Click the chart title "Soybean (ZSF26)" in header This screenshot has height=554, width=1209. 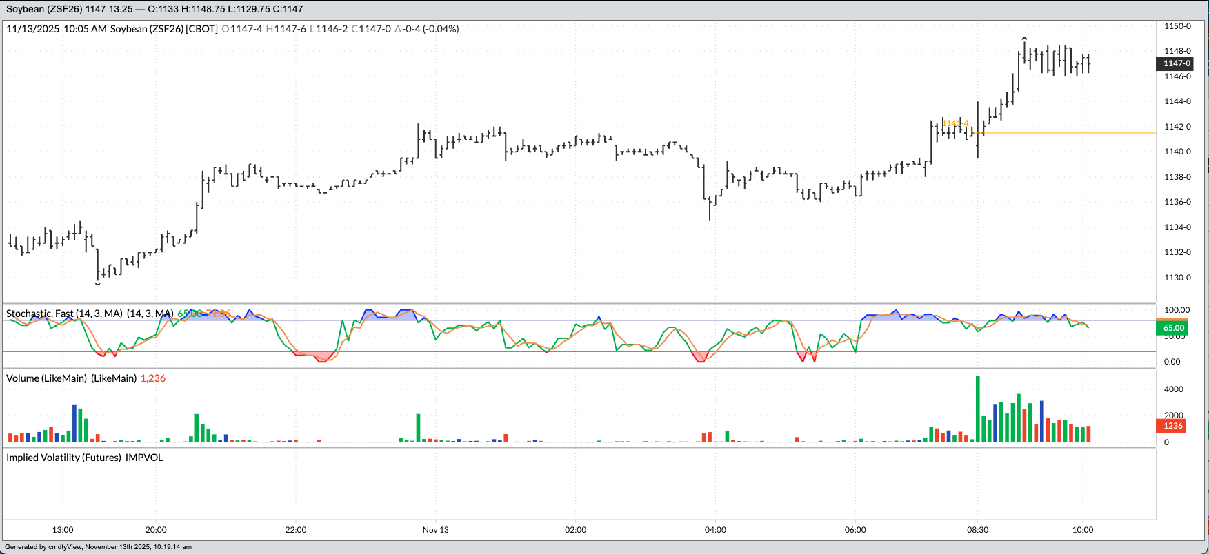point(45,9)
